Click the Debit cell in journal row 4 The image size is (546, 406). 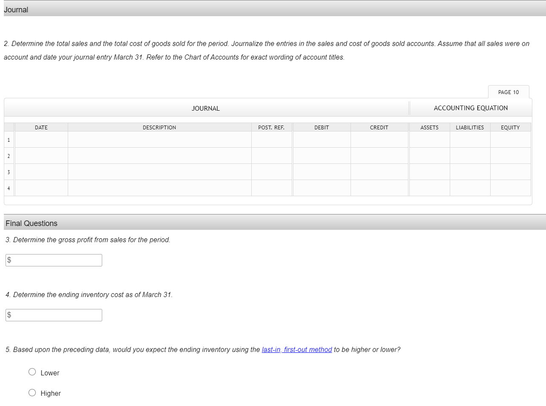pyautogui.click(x=322, y=188)
